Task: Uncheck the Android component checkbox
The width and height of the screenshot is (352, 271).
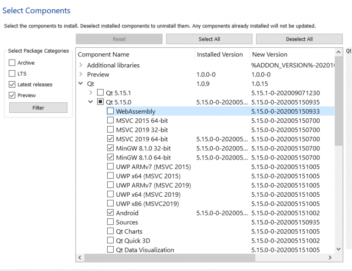Action: pos(110,213)
